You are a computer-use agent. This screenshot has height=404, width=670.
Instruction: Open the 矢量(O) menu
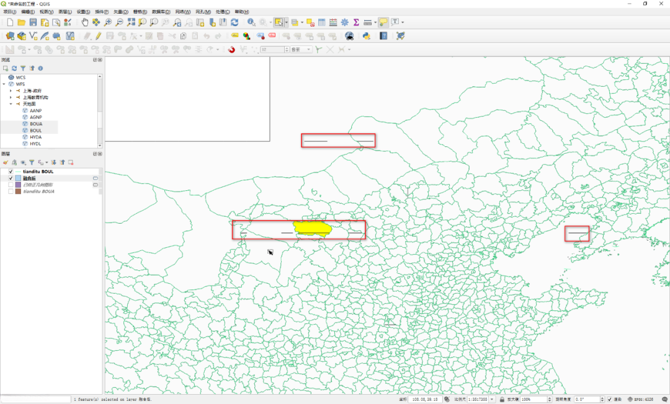pos(120,12)
